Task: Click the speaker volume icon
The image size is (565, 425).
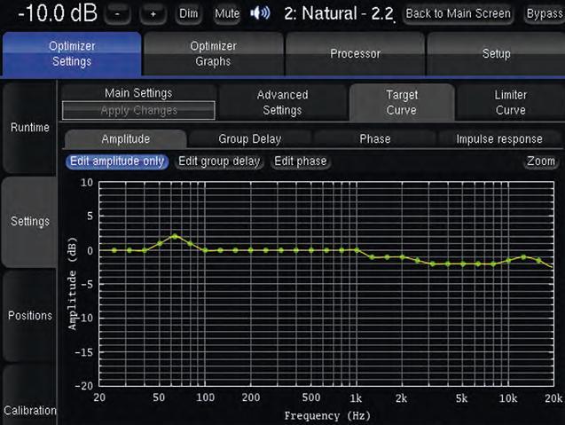Action: point(260,13)
